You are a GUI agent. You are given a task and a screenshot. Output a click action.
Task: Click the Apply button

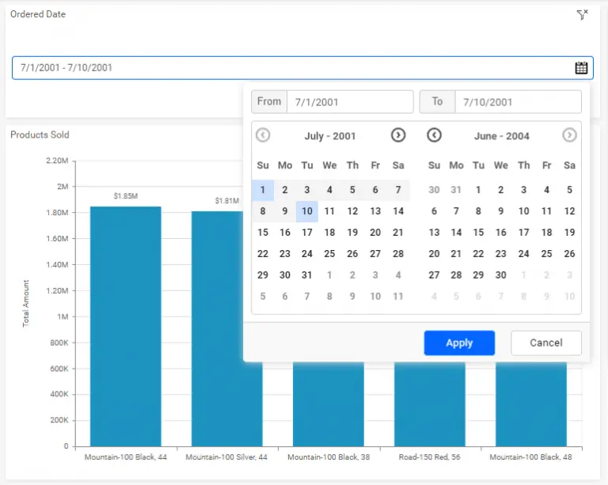coord(459,343)
